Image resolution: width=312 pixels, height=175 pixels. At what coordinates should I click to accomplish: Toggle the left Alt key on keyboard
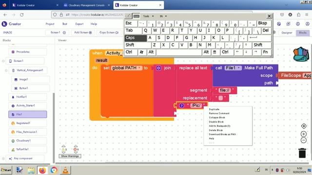[x=151, y=52]
